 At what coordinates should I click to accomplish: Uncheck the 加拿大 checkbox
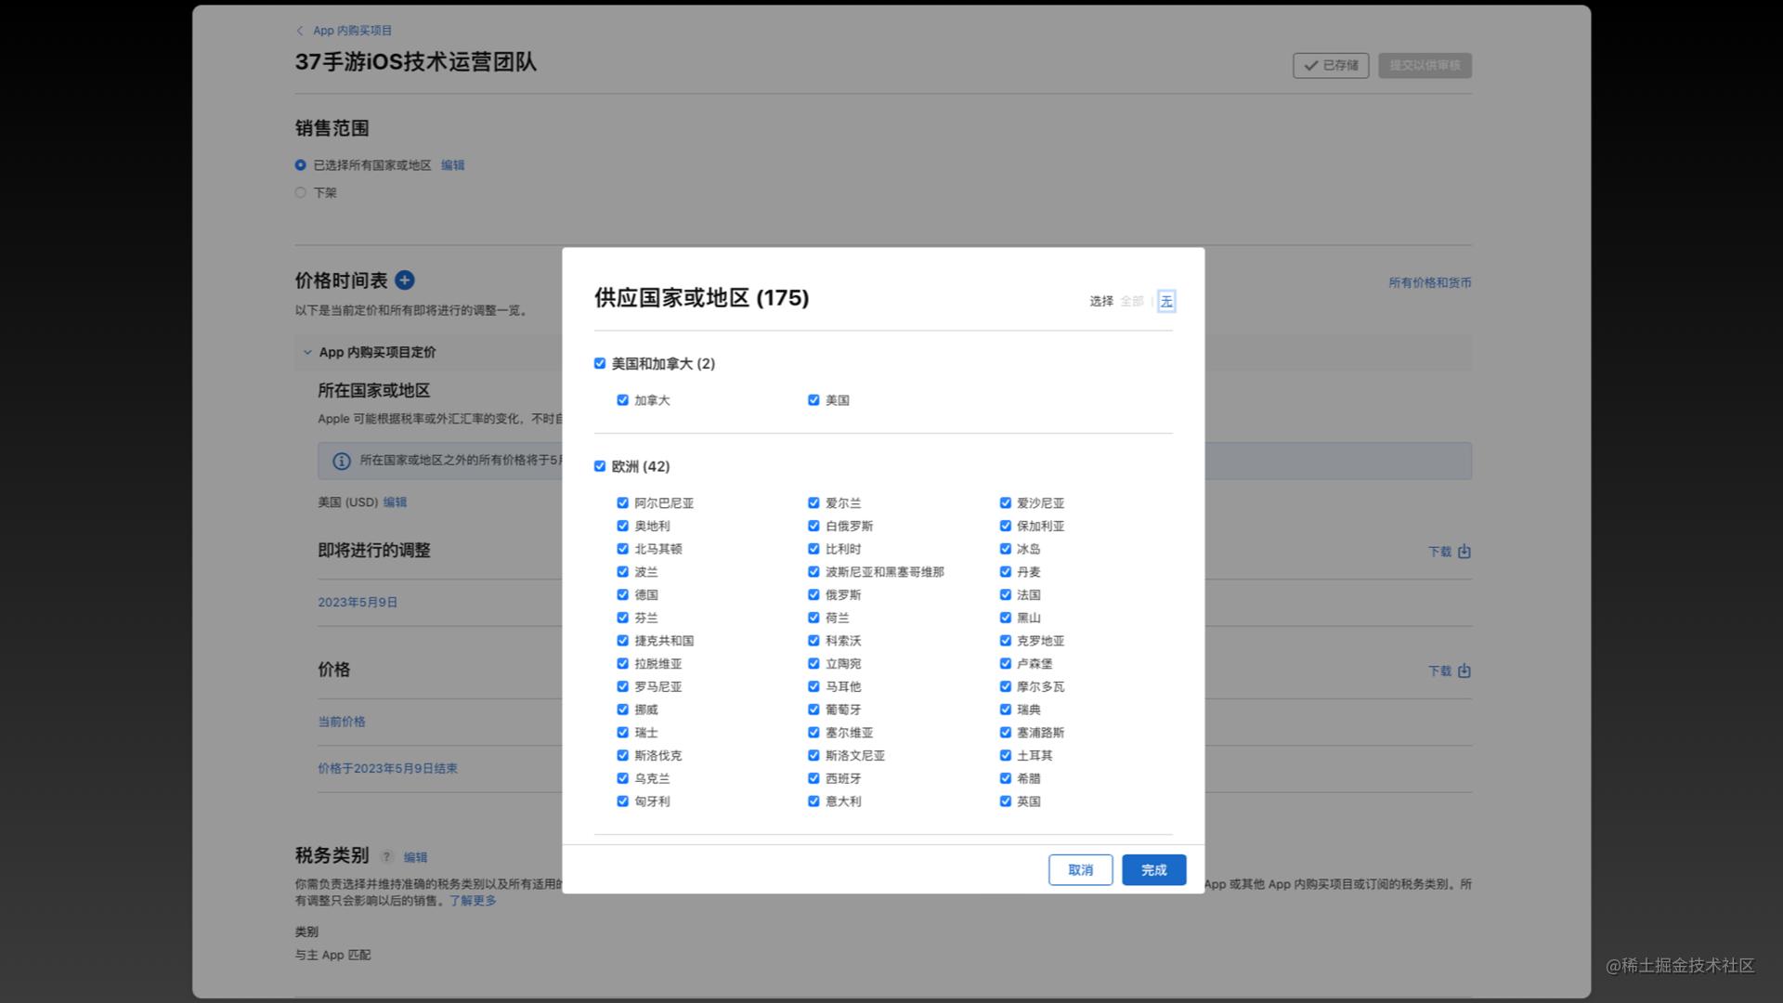coord(622,400)
